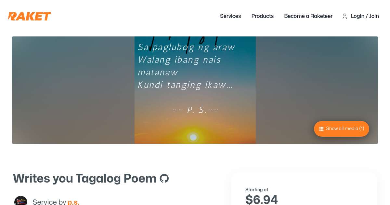Viewport: 390px width, 205px height.
Task: Click the GitHub-style icon after the poem title
Action: [164, 178]
